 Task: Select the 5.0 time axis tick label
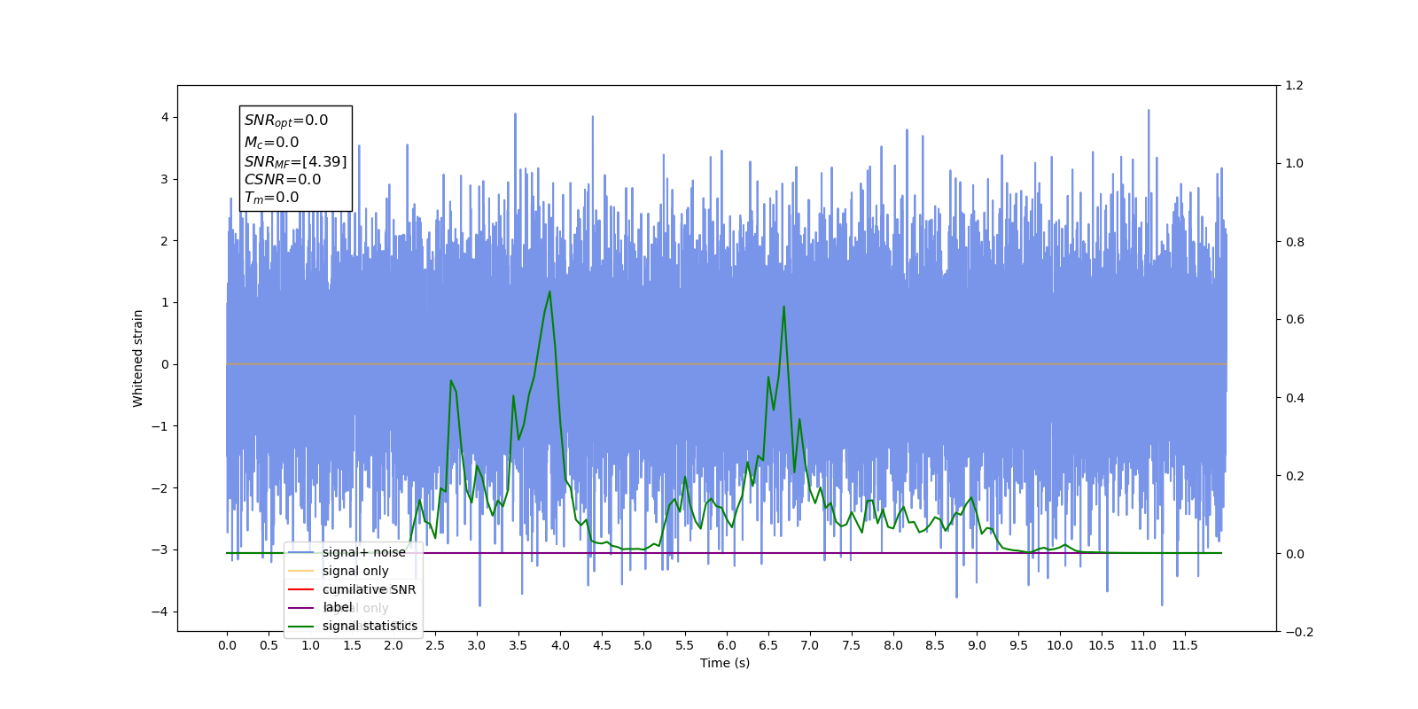click(x=643, y=645)
